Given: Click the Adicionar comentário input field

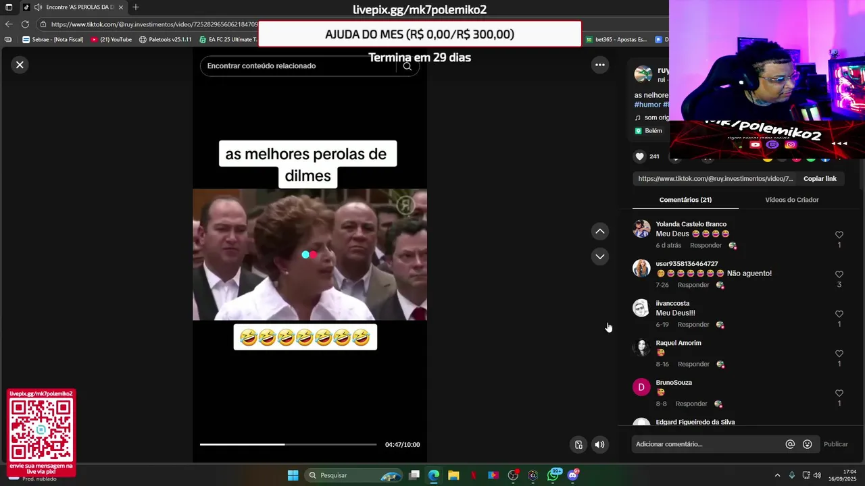Looking at the screenshot, I should coord(708,444).
